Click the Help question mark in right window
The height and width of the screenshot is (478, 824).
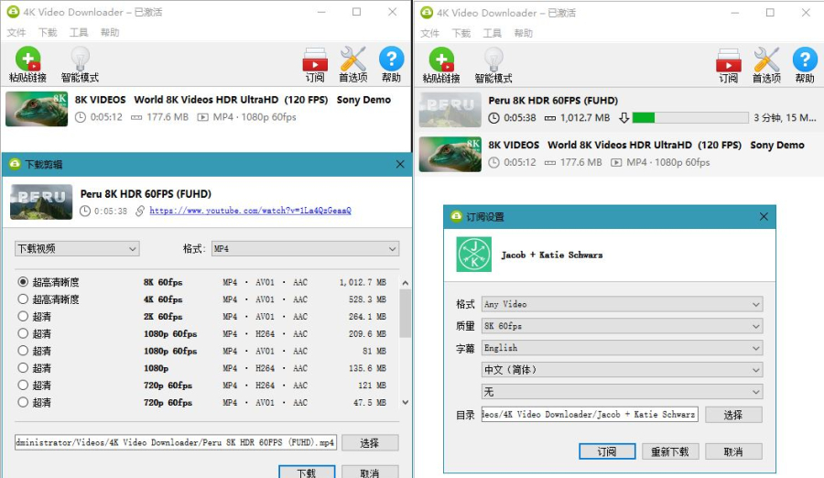(805, 61)
